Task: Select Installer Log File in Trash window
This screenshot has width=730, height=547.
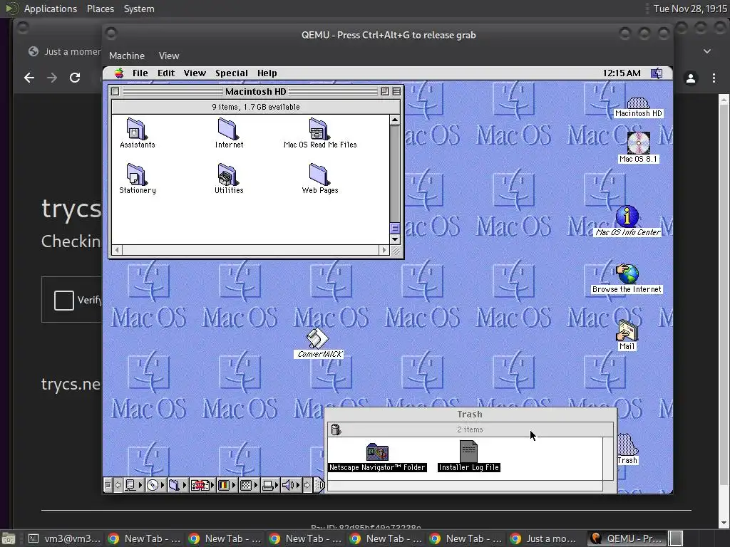Action: [468, 457]
